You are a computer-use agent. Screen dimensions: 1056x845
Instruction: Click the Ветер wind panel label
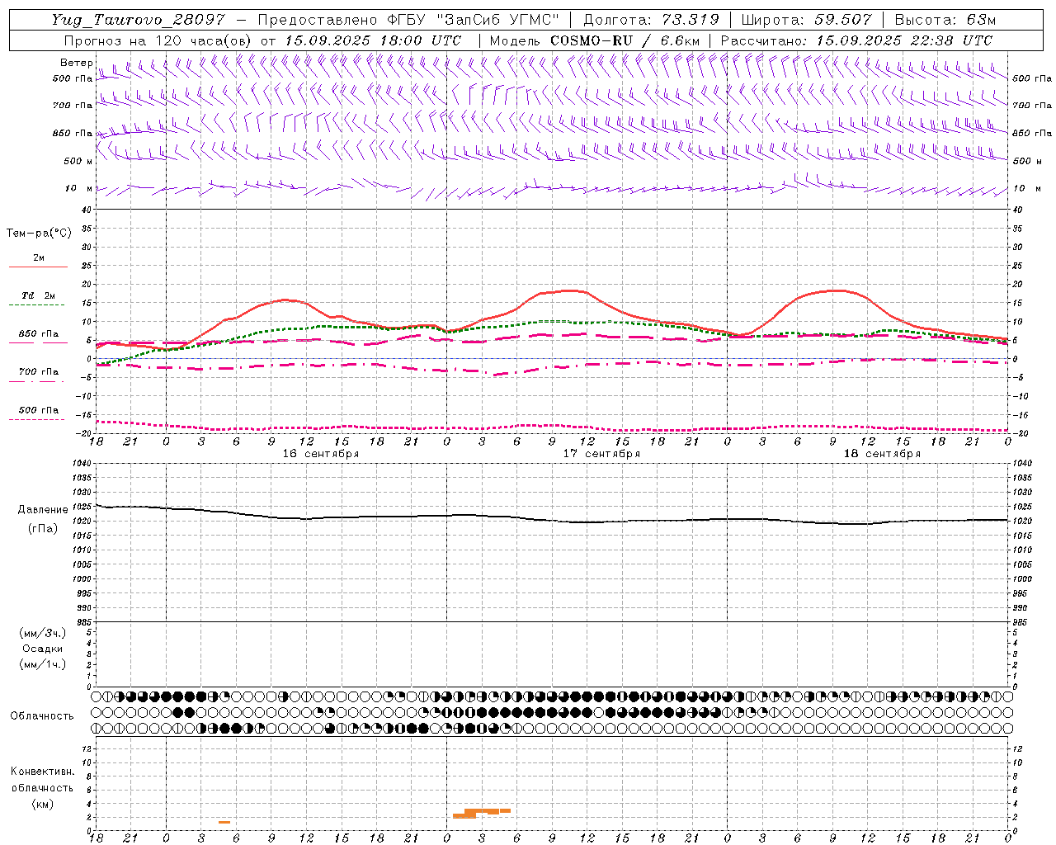coord(77,63)
